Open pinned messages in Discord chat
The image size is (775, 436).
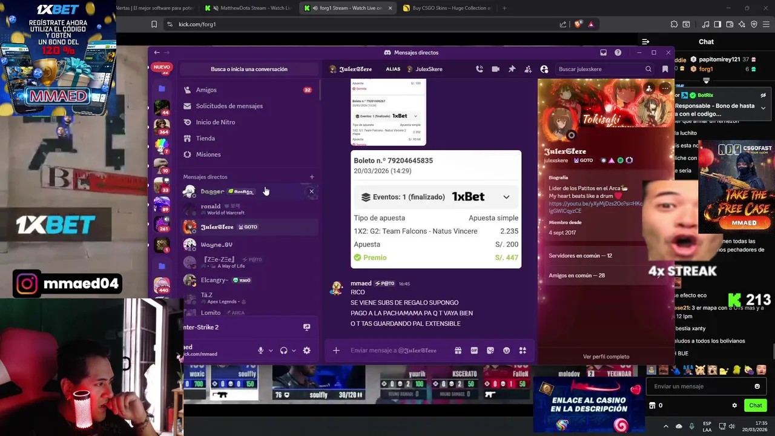click(512, 69)
